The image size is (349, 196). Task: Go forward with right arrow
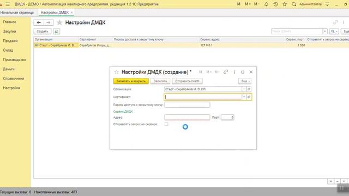click(x=49, y=22)
